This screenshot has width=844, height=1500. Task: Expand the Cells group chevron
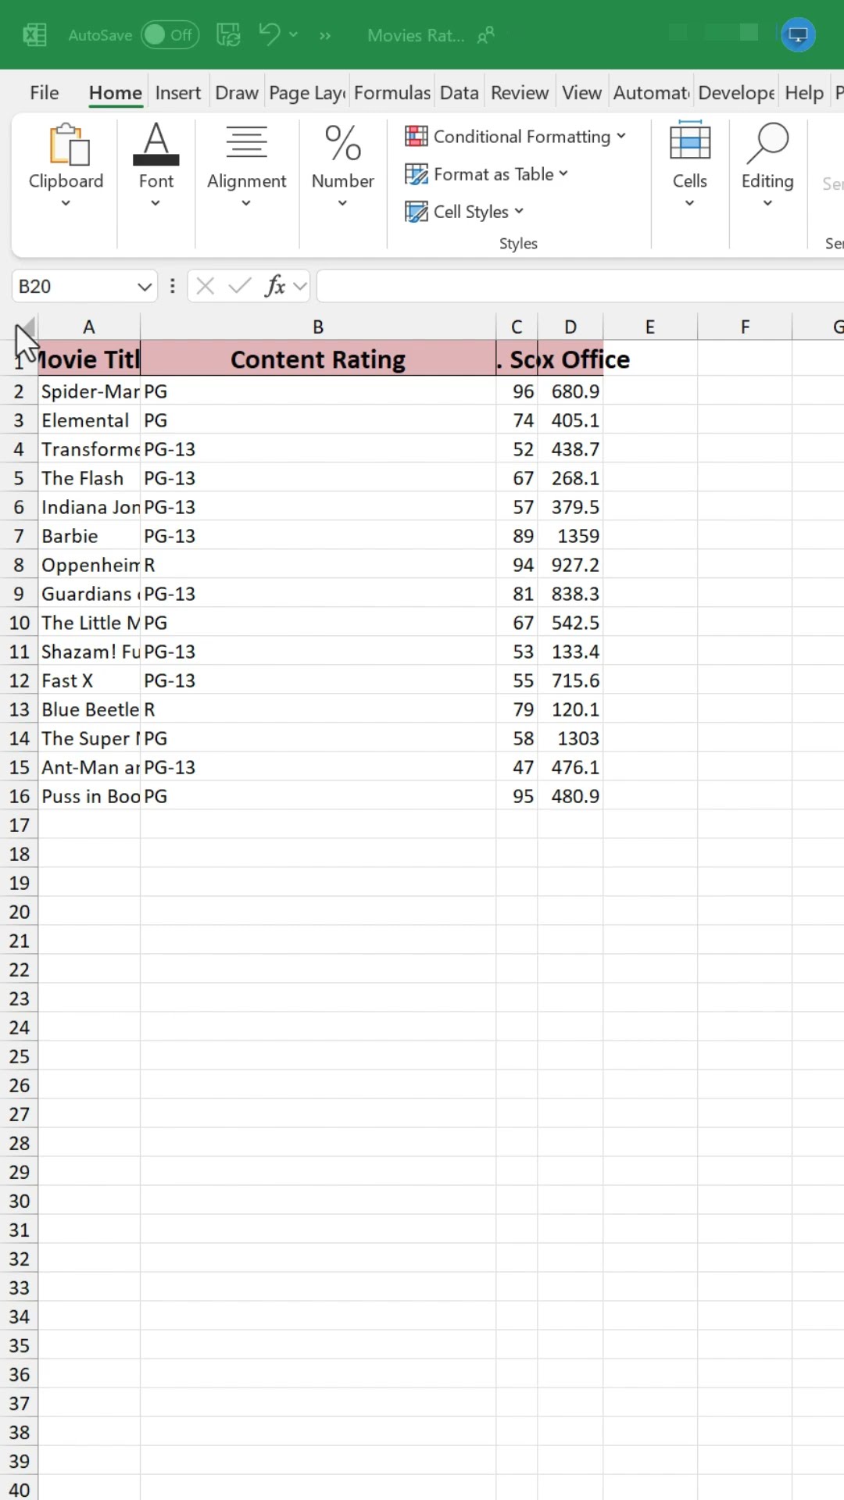[689, 203]
